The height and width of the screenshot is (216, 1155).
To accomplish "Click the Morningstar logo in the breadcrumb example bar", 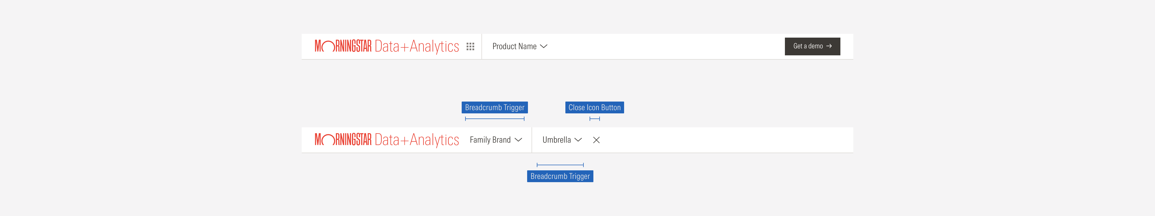I will (x=343, y=139).
